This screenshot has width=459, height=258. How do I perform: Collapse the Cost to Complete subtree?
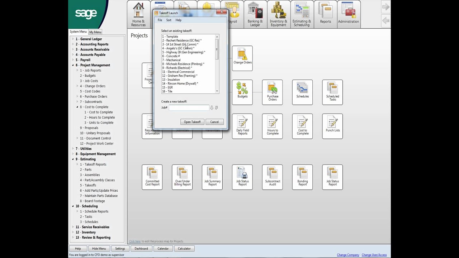pyautogui.click(x=77, y=107)
